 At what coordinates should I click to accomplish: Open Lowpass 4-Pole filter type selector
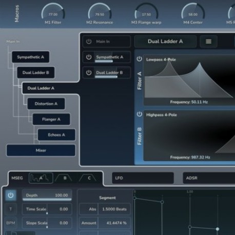[161, 60]
